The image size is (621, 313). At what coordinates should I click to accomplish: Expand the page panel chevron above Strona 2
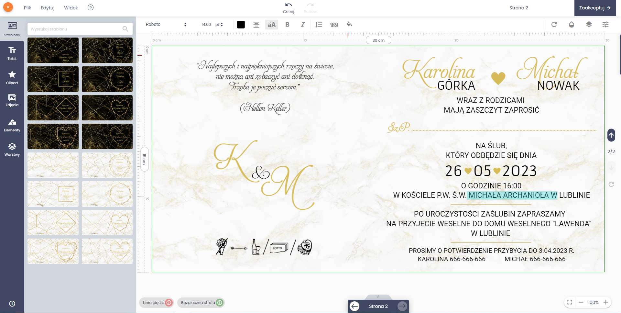pyautogui.click(x=378, y=296)
